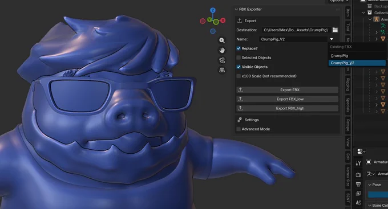Enable Advanced Mode checkbox
Image resolution: width=388 pixels, height=209 pixels.
pyautogui.click(x=239, y=129)
